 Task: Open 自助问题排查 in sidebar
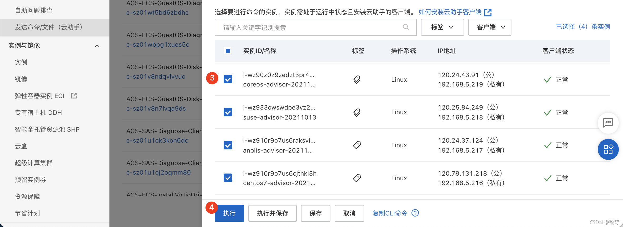click(x=34, y=10)
